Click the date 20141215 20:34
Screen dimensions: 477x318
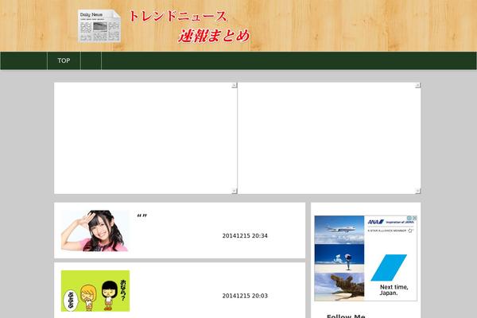click(x=245, y=236)
